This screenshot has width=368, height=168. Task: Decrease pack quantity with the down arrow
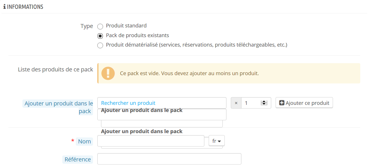click(264, 104)
